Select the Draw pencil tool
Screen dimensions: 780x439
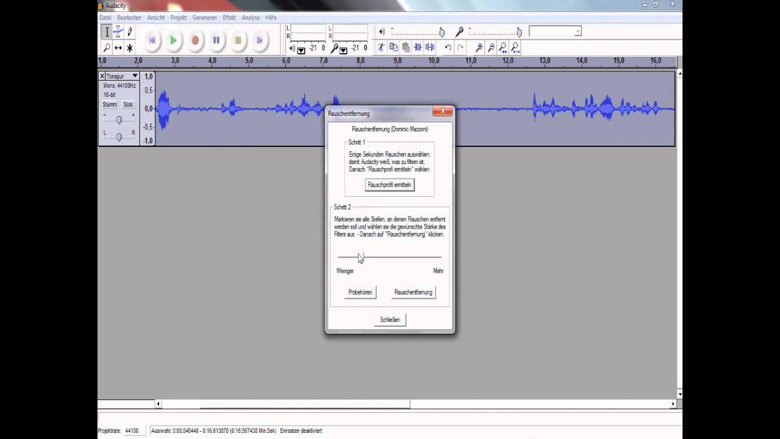[130, 32]
